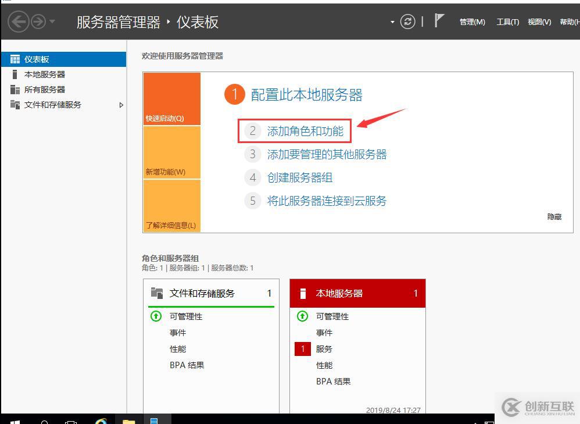Image resolution: width=580 pixels, height=424 pixels.
Task: Click red alert badge next to 服务
Action: coord(303,349)
